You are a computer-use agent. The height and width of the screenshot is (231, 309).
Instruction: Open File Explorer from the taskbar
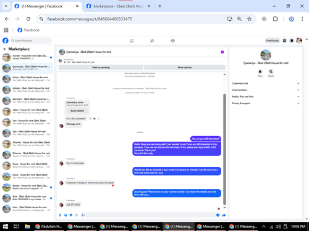click(27, 227)
